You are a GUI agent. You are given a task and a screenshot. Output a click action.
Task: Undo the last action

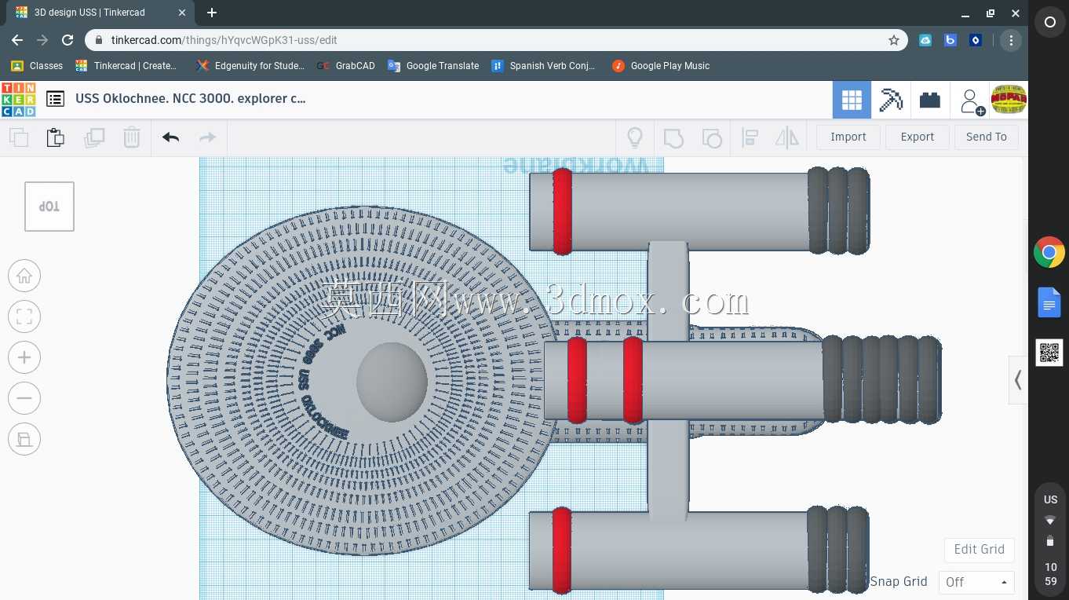170,137
